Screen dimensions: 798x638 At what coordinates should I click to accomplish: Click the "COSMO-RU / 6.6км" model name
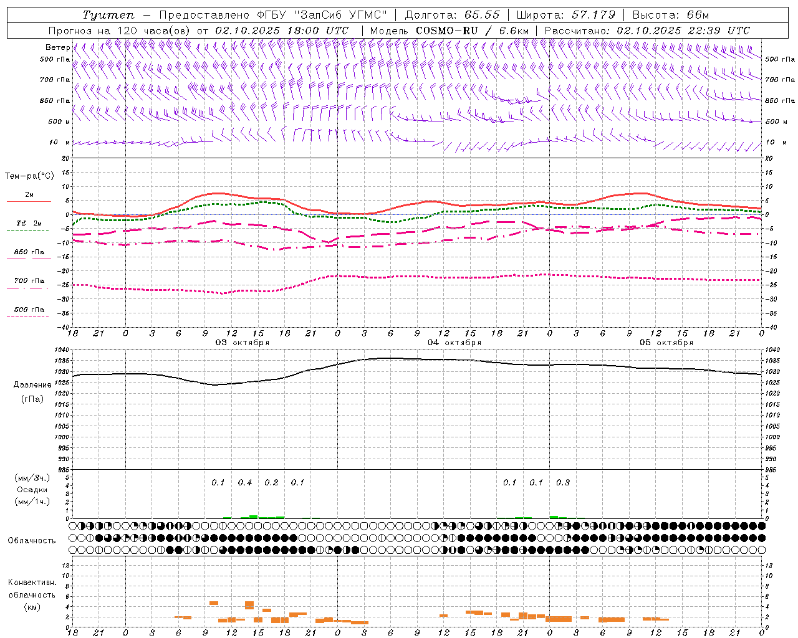coord(473,31)
